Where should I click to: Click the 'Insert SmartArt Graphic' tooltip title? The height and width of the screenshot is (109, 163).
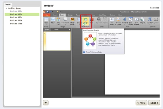tap(91, 30)
